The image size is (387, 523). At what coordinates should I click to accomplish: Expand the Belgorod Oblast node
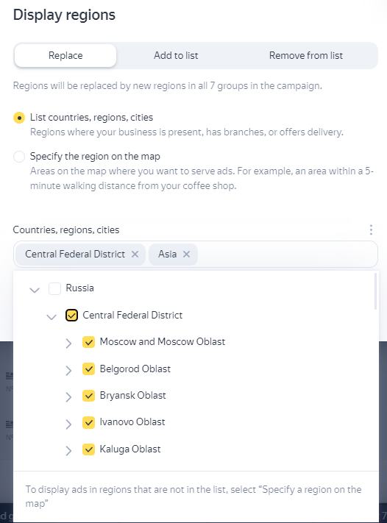tap(68, 370)
